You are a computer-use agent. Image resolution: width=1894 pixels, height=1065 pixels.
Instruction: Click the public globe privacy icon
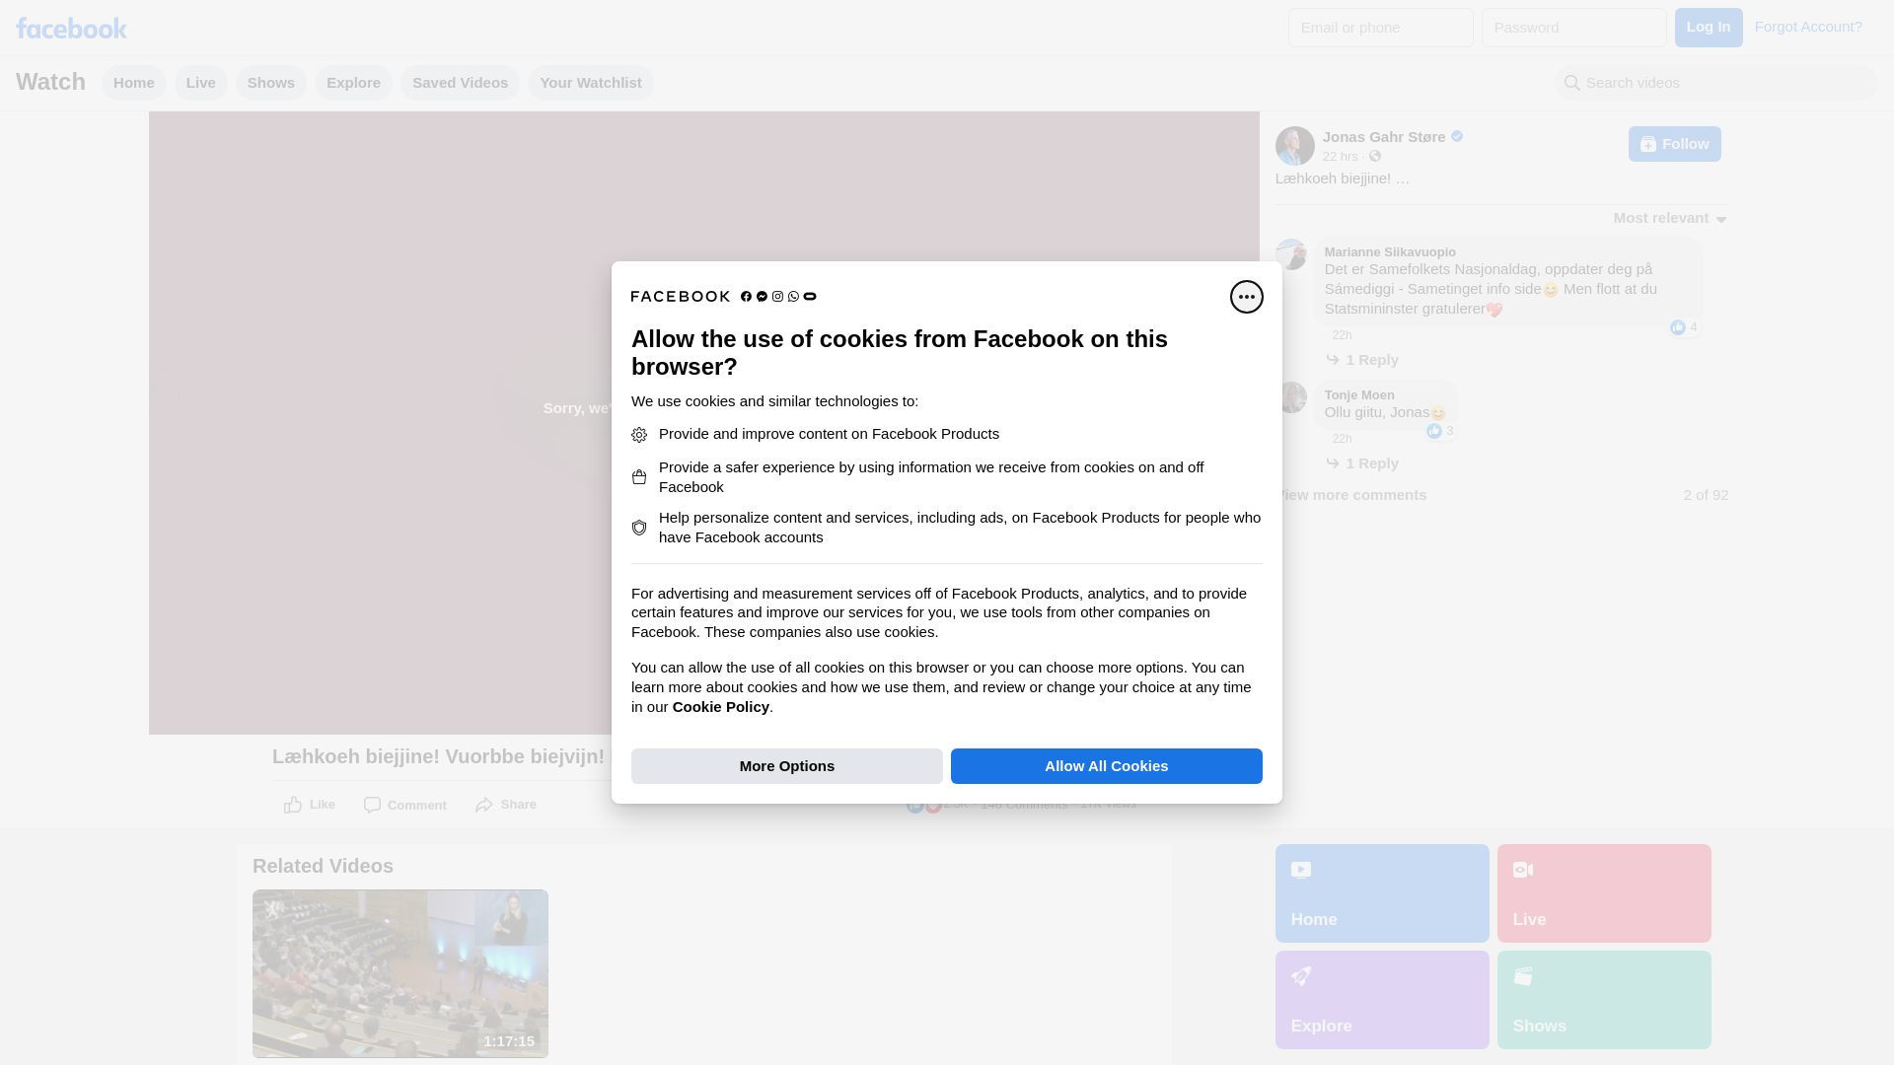[x=1375, y=156]
